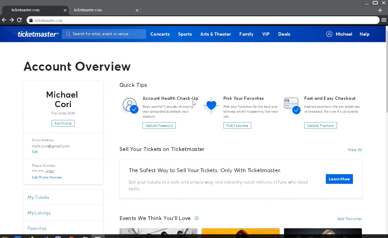Click the padlock icon in address bar
Image resolution: width=388 pixels, height=238 pixels.
tap(31, 20)
